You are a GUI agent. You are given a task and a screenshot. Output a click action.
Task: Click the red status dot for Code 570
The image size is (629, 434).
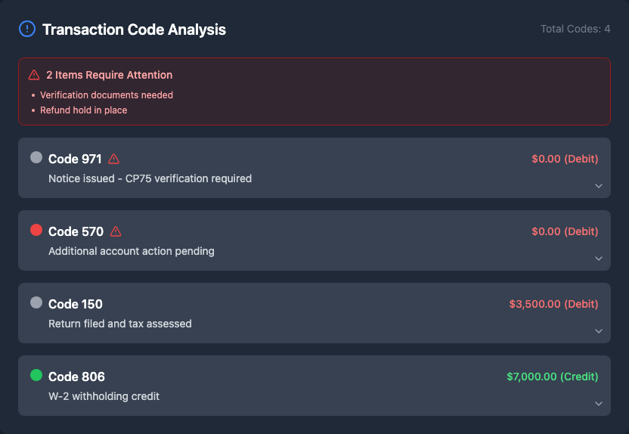(36, 230)
